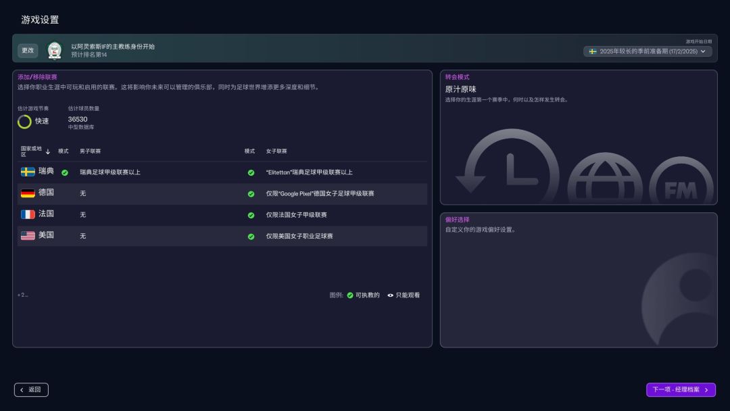Click the 返回 back button

click(31, 390)
